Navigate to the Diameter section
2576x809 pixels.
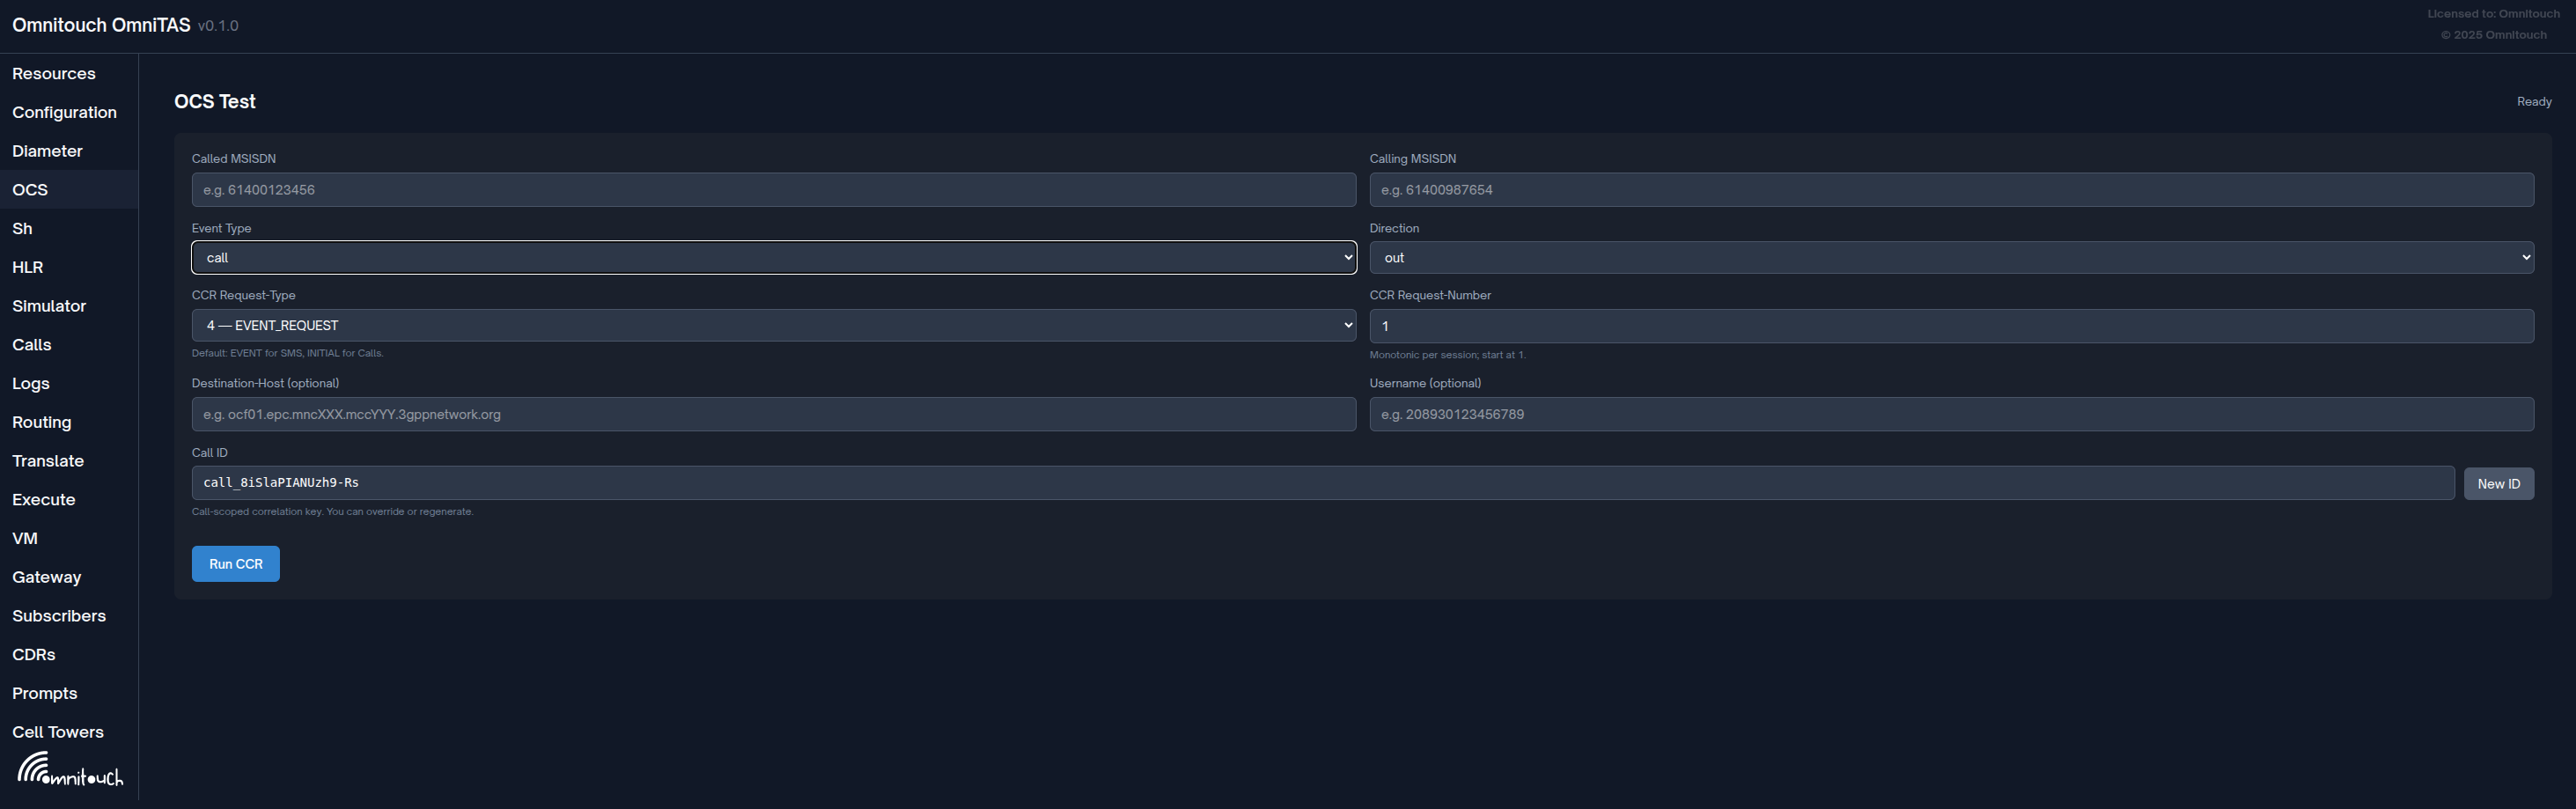47,150
